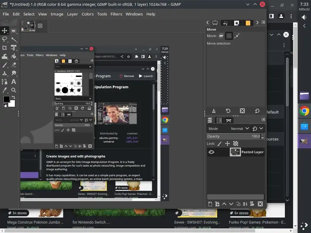311x233 pixels.
Task: Show previous dock tabs with left chevron
Action: click(207, 22)
